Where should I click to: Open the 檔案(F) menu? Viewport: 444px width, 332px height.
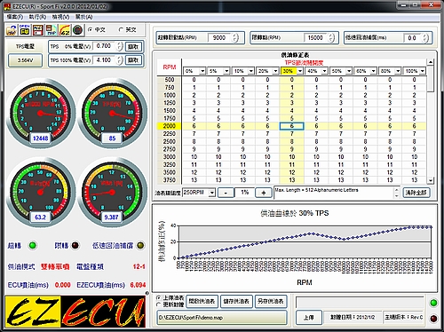15,17
